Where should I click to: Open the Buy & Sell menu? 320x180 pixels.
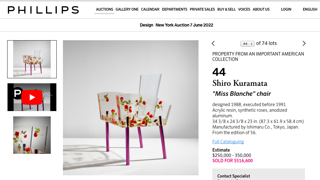pos(226,9)
